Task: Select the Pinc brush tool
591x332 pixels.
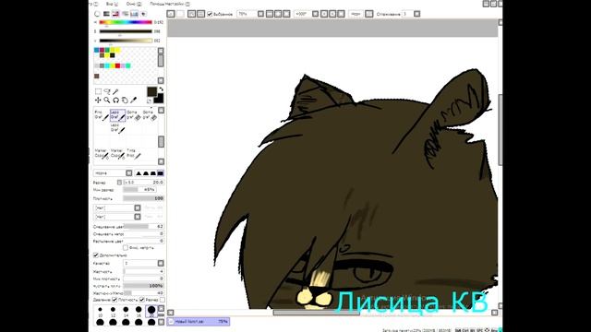Action: click(x=102, y=115)
